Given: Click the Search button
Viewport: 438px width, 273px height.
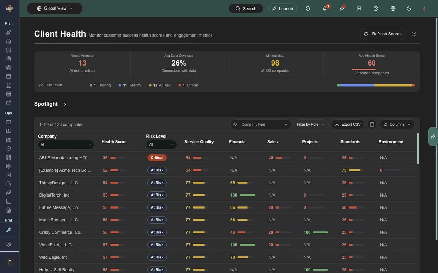Looking at the screenshot, I should pyautogui.click(x=246, y=9).
